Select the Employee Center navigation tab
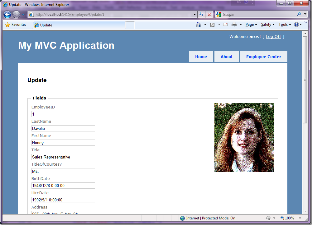Screen dimensions: 312x225 pyautogui.click(x=263, y=57)
